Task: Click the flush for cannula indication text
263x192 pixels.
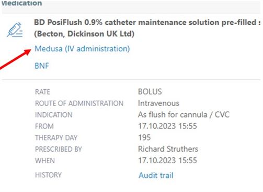Action: click(x=184, y=115)
